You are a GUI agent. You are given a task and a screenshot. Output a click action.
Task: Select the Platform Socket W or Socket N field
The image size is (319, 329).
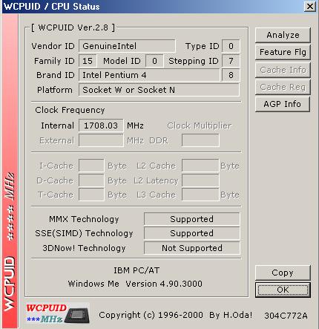[159, 90]
